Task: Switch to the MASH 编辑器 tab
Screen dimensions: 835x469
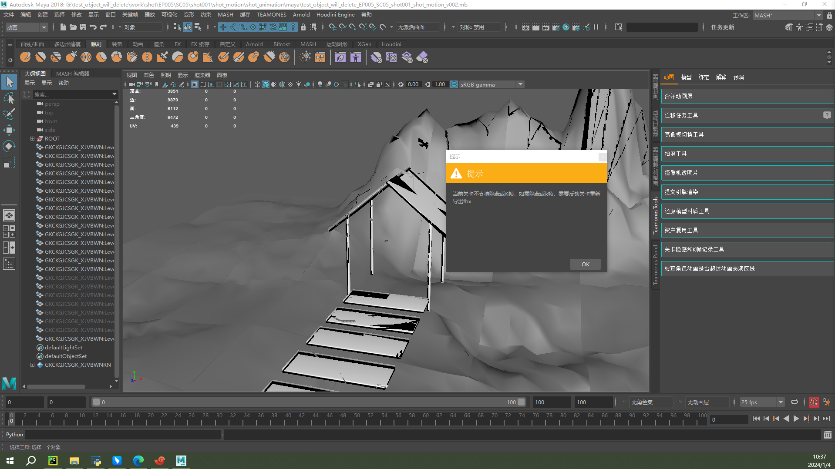Action: (73, 74)
